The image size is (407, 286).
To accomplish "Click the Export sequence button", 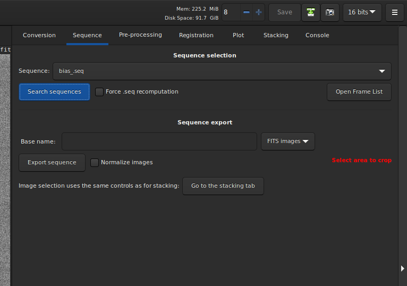I will coord(52,163).
